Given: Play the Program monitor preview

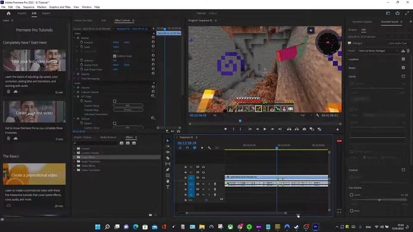Looking at the screenshot, I should click(x=265, y=129).
